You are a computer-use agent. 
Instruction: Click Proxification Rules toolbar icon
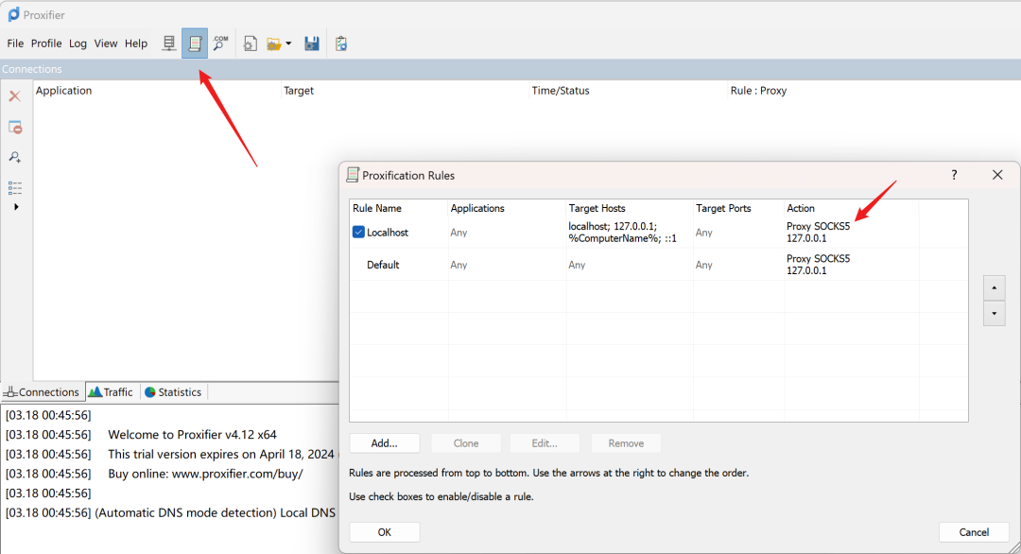coord(195,43)
